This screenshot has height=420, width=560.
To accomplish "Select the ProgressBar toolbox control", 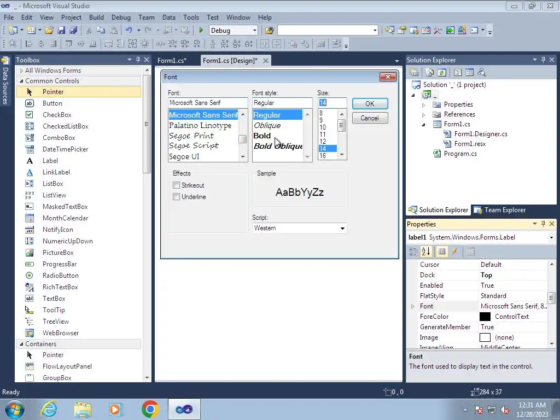I will pos(59,264).
